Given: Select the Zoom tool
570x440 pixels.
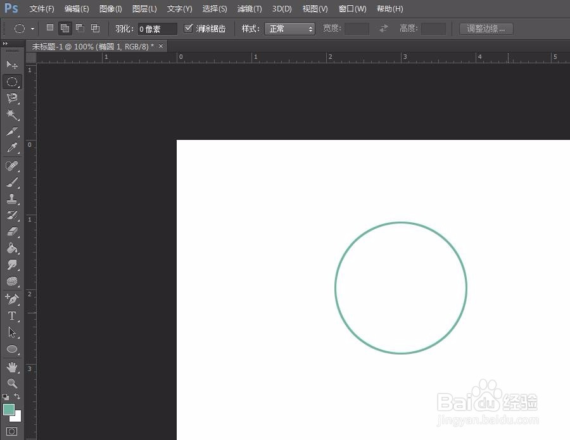Looking at the screenshot, I should [x=12, y=383].
